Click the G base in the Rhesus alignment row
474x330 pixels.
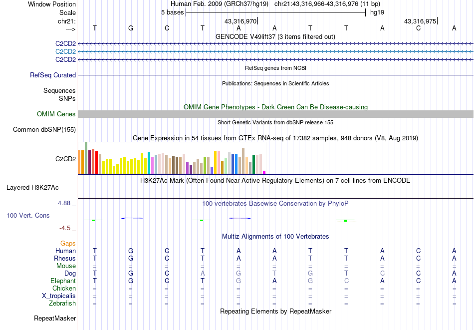click(x=131, y=258)
